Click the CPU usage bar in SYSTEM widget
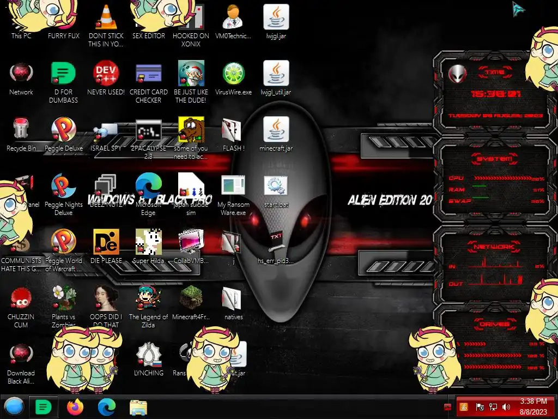 tap(502, 178)
